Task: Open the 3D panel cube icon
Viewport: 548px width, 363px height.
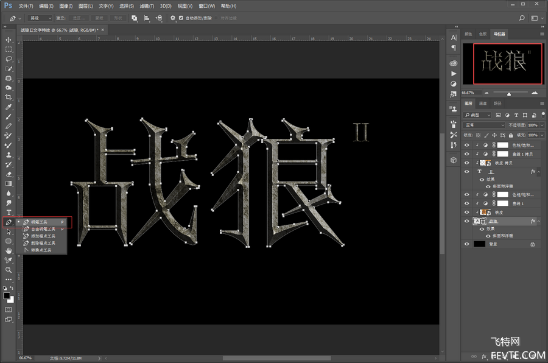Action: click(454, 160)
